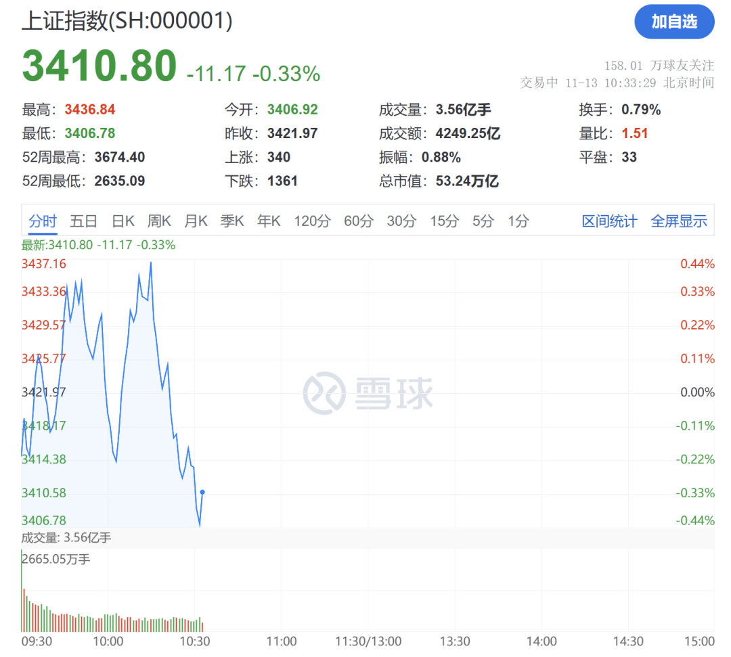Click the 雪球 watermark logo
The width and height of the screenshot is (731, 657).
coord(368,392)
